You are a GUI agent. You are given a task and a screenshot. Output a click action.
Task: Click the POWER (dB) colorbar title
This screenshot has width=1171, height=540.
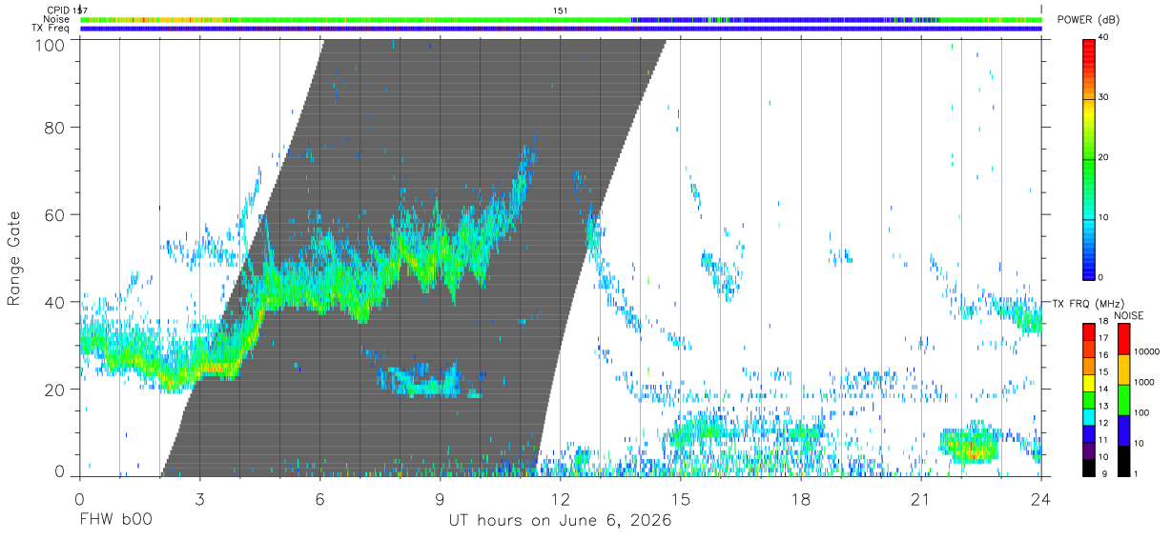(1089, 20)
